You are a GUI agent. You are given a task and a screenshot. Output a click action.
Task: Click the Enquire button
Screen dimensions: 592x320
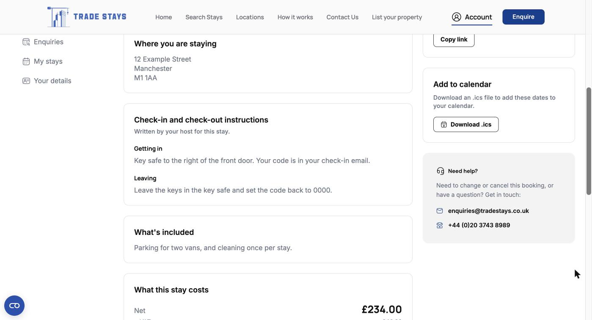pyautogui.click(x=523, y=17)
